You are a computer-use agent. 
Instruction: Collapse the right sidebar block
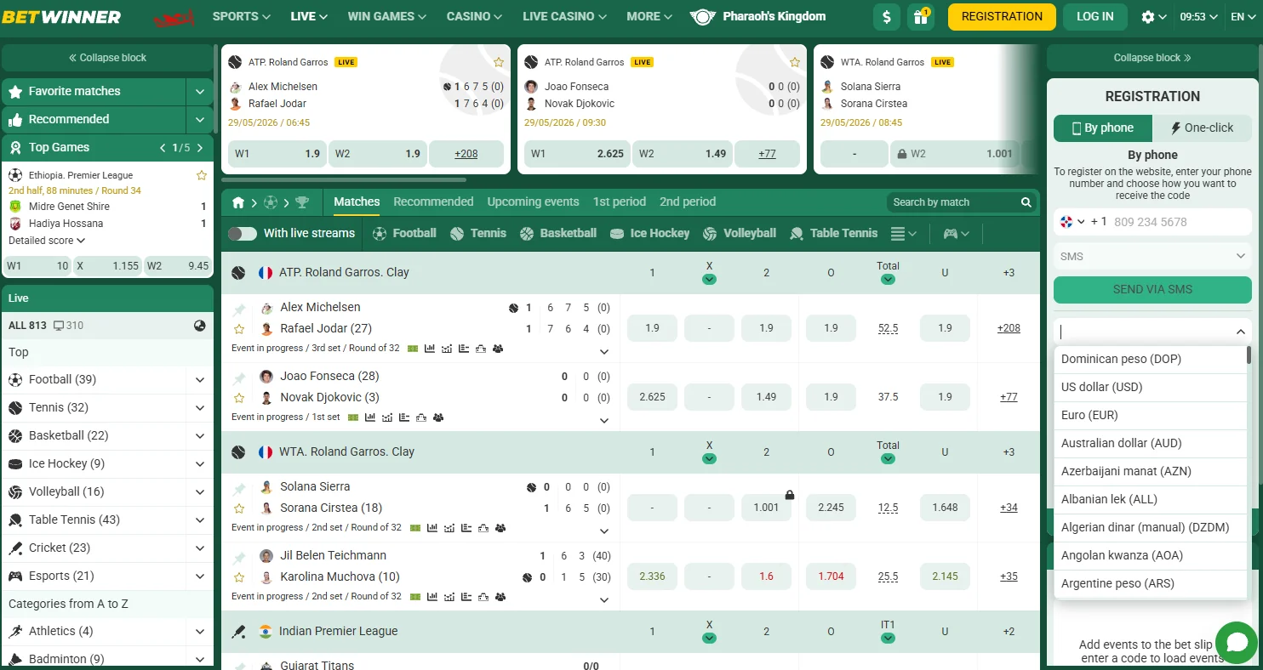(1152, 58)
